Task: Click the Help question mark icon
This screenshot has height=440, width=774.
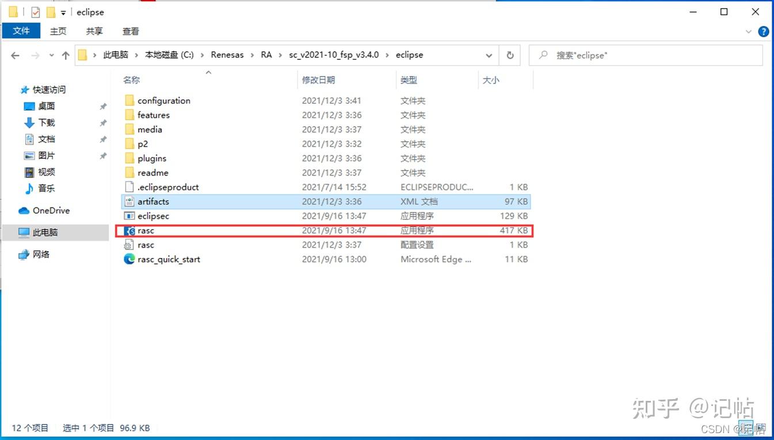Action: point(764,31)
